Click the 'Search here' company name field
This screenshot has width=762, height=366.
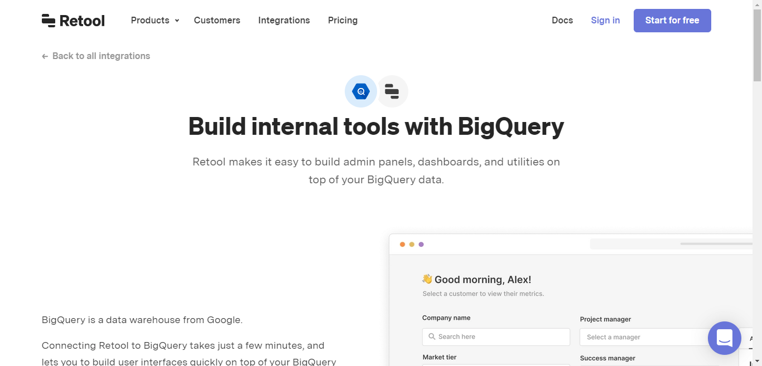[496, 336]
